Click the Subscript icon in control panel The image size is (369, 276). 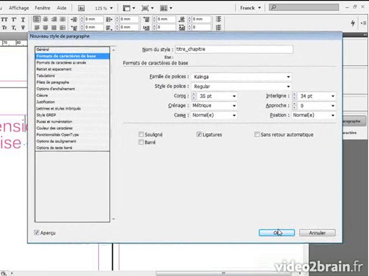pos(14,28)
